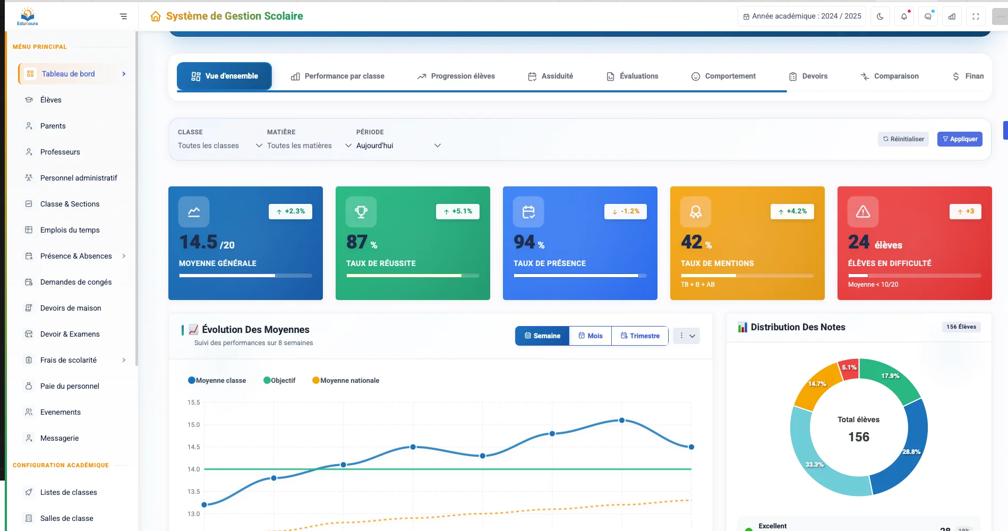Open the Période dropdown showing Aujourd'hui
This screenshot has height=531, width=1008.
pyautogui.click(x=398, y=145)
